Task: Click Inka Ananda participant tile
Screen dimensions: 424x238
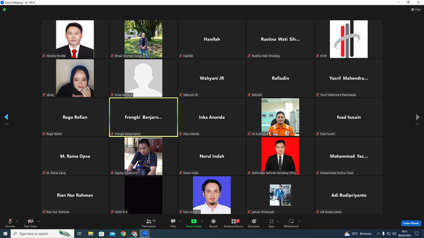Action: point(212,117)
